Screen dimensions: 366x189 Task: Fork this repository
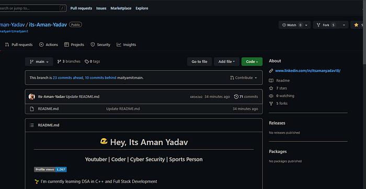click(326, 25)
